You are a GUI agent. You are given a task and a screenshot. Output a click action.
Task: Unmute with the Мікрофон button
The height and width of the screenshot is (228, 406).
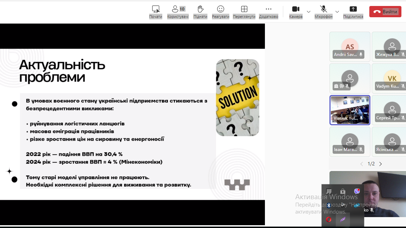point(323,12)
